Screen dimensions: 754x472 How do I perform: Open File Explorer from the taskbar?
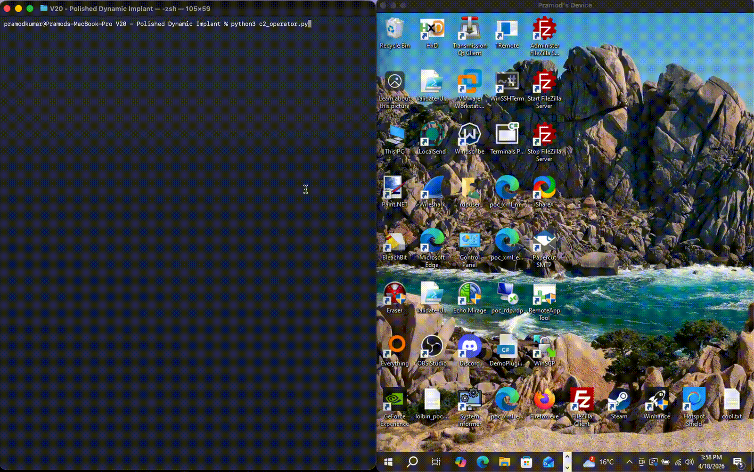pyautogui.click(x=504, y=462)
